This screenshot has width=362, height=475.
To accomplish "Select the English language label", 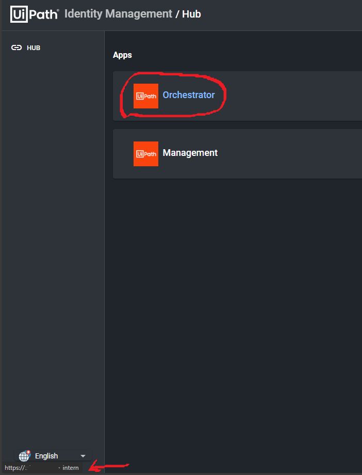I will click(46, 456).
